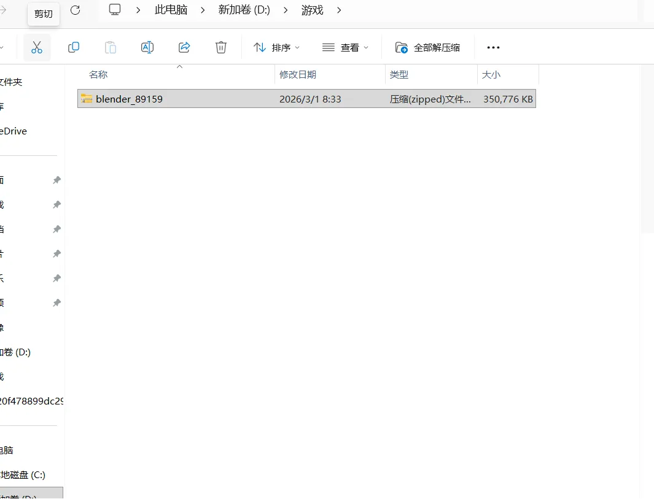The image size is (654, 499).
Task: Click the chevron after 新加卷 (D:) in breadcrumb
Action: click(x=286, y=10)
